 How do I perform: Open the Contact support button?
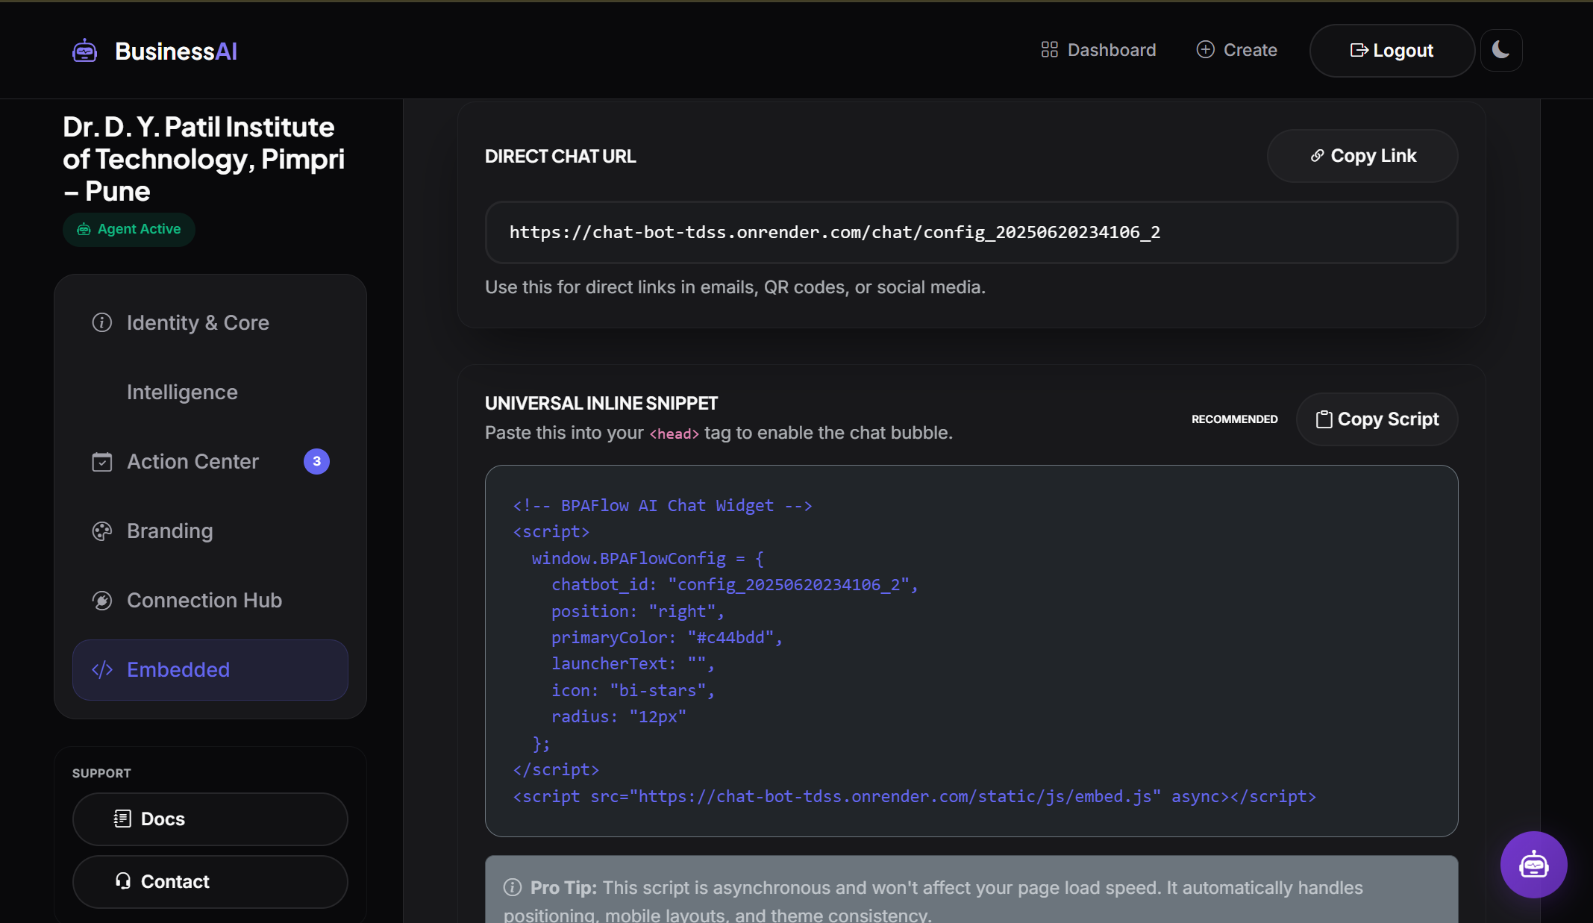pyautogui.click(x=210, y=881)
